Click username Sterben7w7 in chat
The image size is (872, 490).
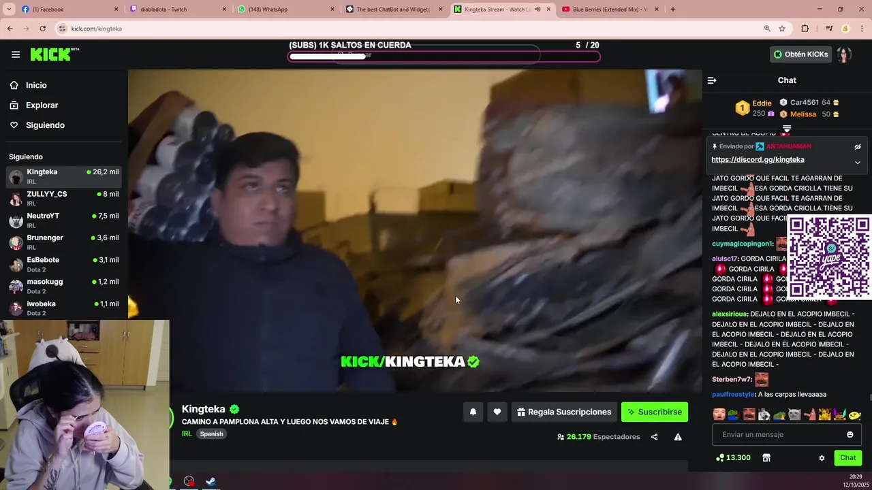732,380
